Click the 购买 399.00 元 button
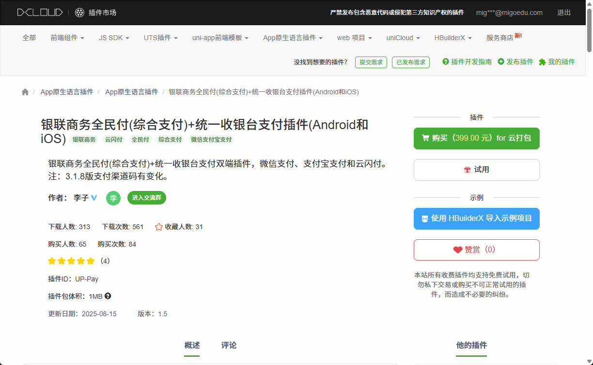593x365 pixels. 476,138
